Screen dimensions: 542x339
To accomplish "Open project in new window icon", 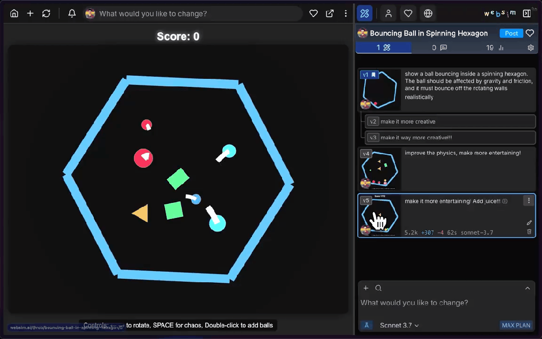I will click(x=330, y=14).
